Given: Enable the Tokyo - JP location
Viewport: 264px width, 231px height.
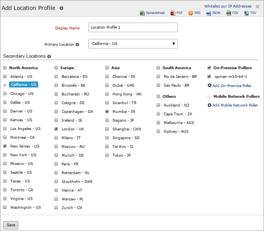Looking at the screenshot, I should 107,155.
